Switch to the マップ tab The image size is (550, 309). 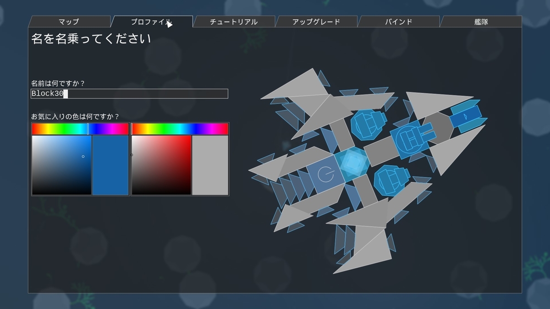pos(69,21)
